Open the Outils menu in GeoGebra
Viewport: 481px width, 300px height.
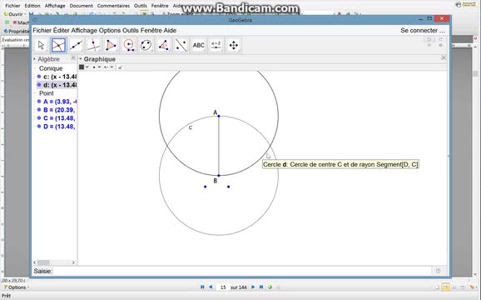click(131, 30)
